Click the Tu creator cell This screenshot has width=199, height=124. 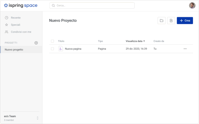click(x=155, y=49)
